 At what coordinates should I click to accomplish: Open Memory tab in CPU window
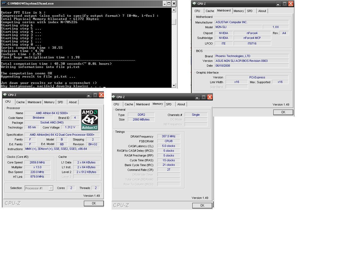(49, 102)
